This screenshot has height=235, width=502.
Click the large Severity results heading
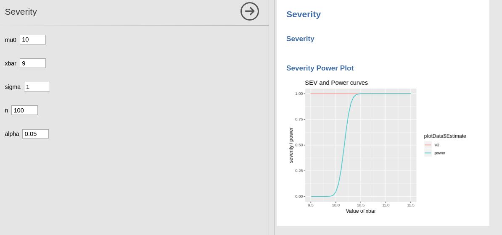[304, 14]
